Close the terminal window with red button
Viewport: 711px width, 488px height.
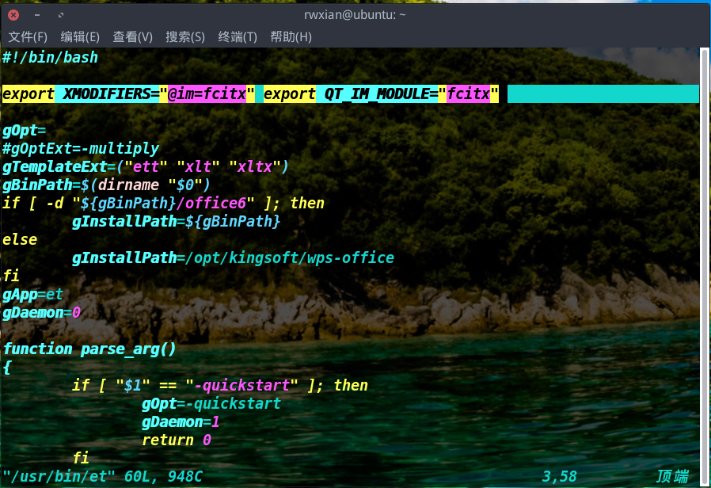coord(13,14)
